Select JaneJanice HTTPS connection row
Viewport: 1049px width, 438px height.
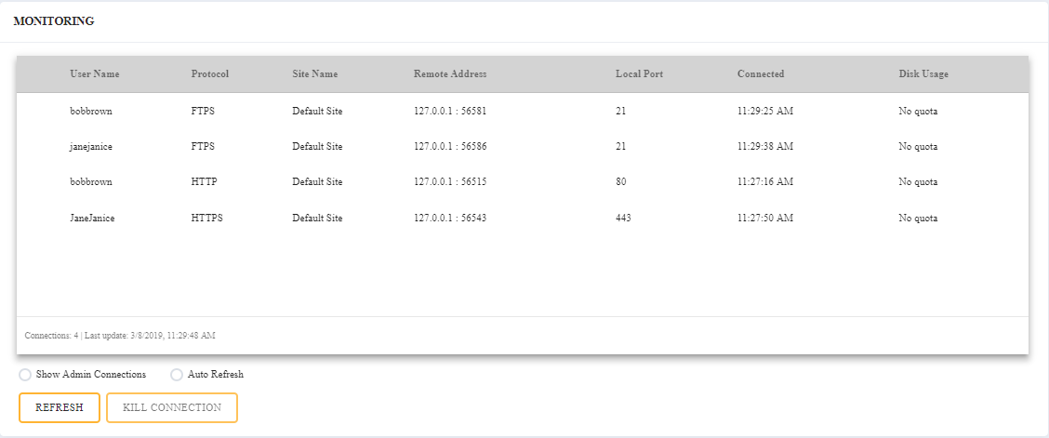pyautogui.click(x=92, y=218)
